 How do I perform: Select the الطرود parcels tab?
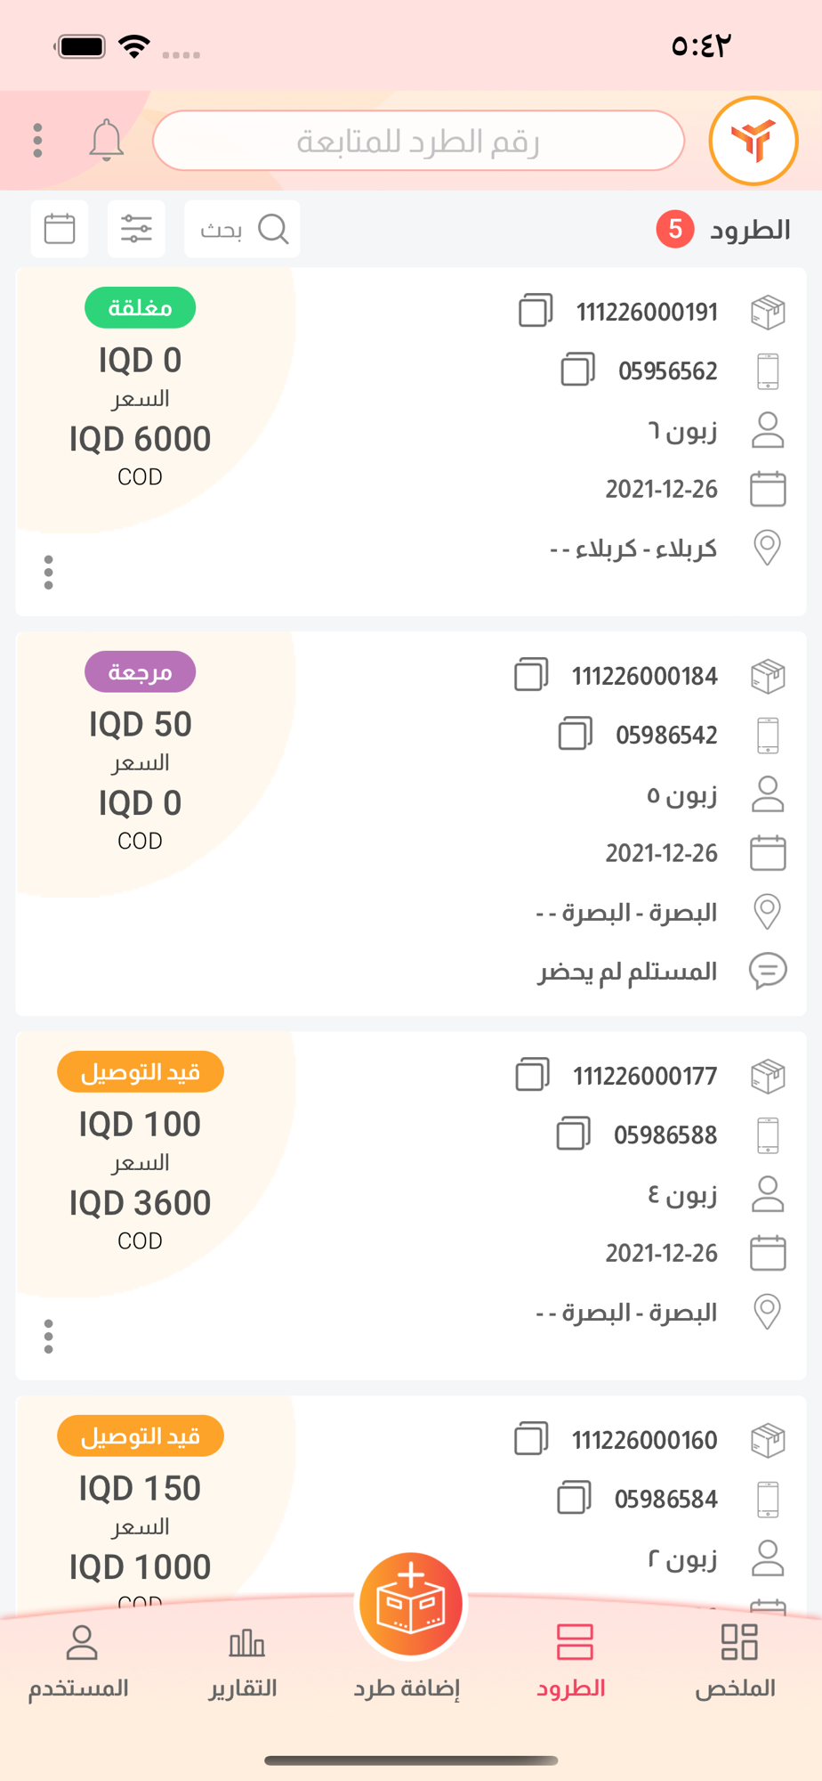(x=572, y=1661)
